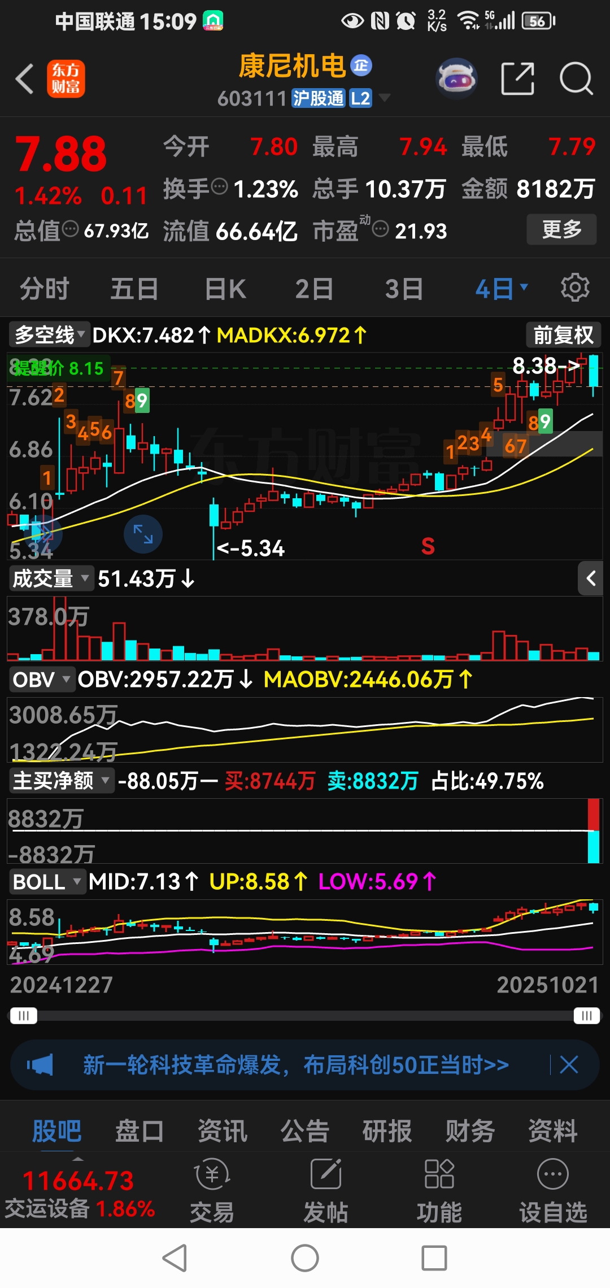Screen dimensions: 610x1288
Task: Open OBV indicator dropdown
Action: [42, 679]
